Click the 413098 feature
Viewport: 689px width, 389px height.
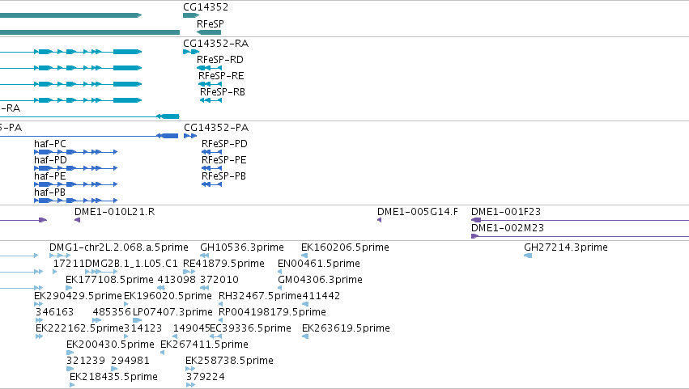pyautogui.click(x=161, y=288)
